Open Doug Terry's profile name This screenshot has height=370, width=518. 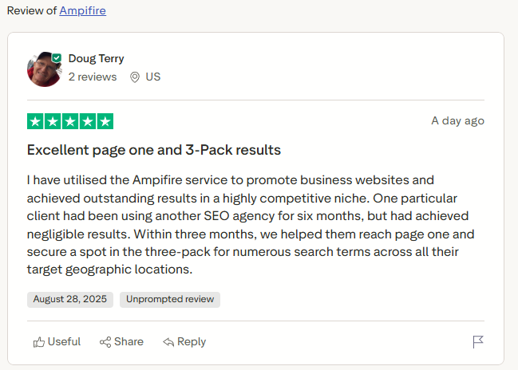click(96, 58)
